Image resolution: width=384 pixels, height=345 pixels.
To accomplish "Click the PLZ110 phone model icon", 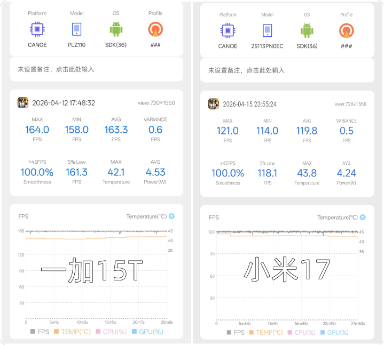I will point(77,29).
